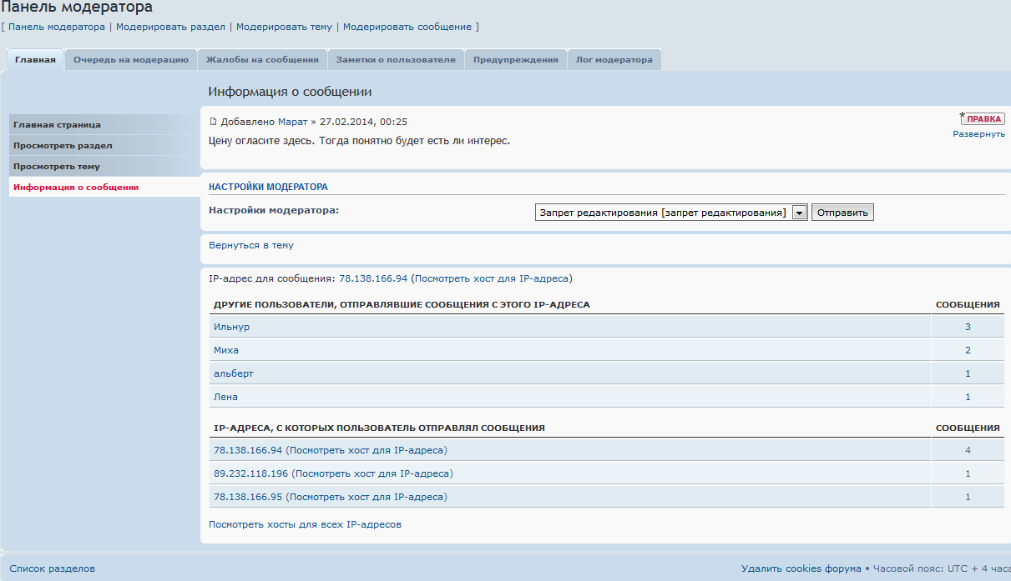Select the Предупреждения tab
Image resolution: width=1011 pixels, height=581 pixels.
515,60
